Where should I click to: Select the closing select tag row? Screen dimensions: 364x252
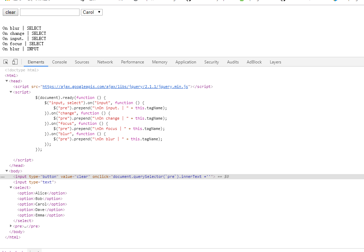coord(23,221)
